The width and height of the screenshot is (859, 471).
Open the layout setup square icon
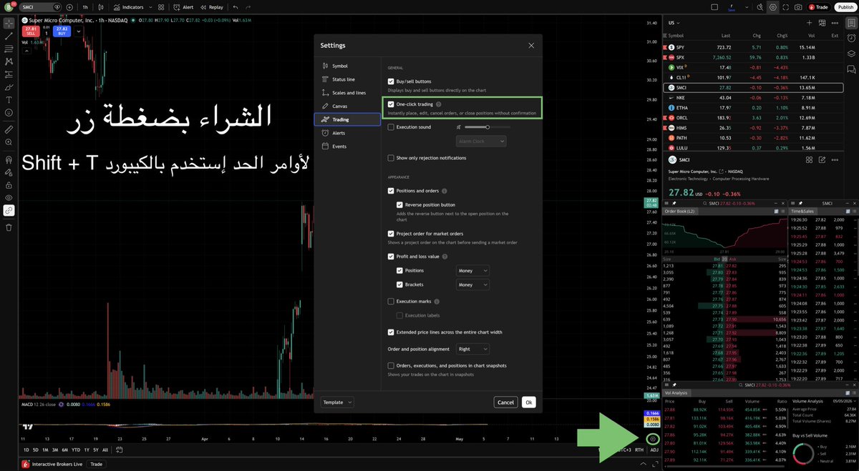tap(715, 6)
